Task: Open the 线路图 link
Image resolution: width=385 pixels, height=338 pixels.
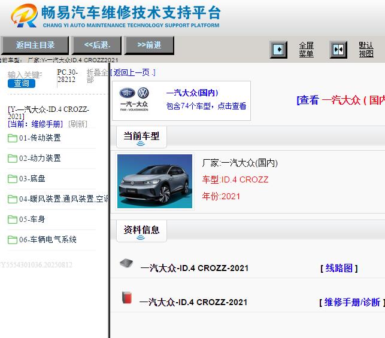Action: [339, 268]
